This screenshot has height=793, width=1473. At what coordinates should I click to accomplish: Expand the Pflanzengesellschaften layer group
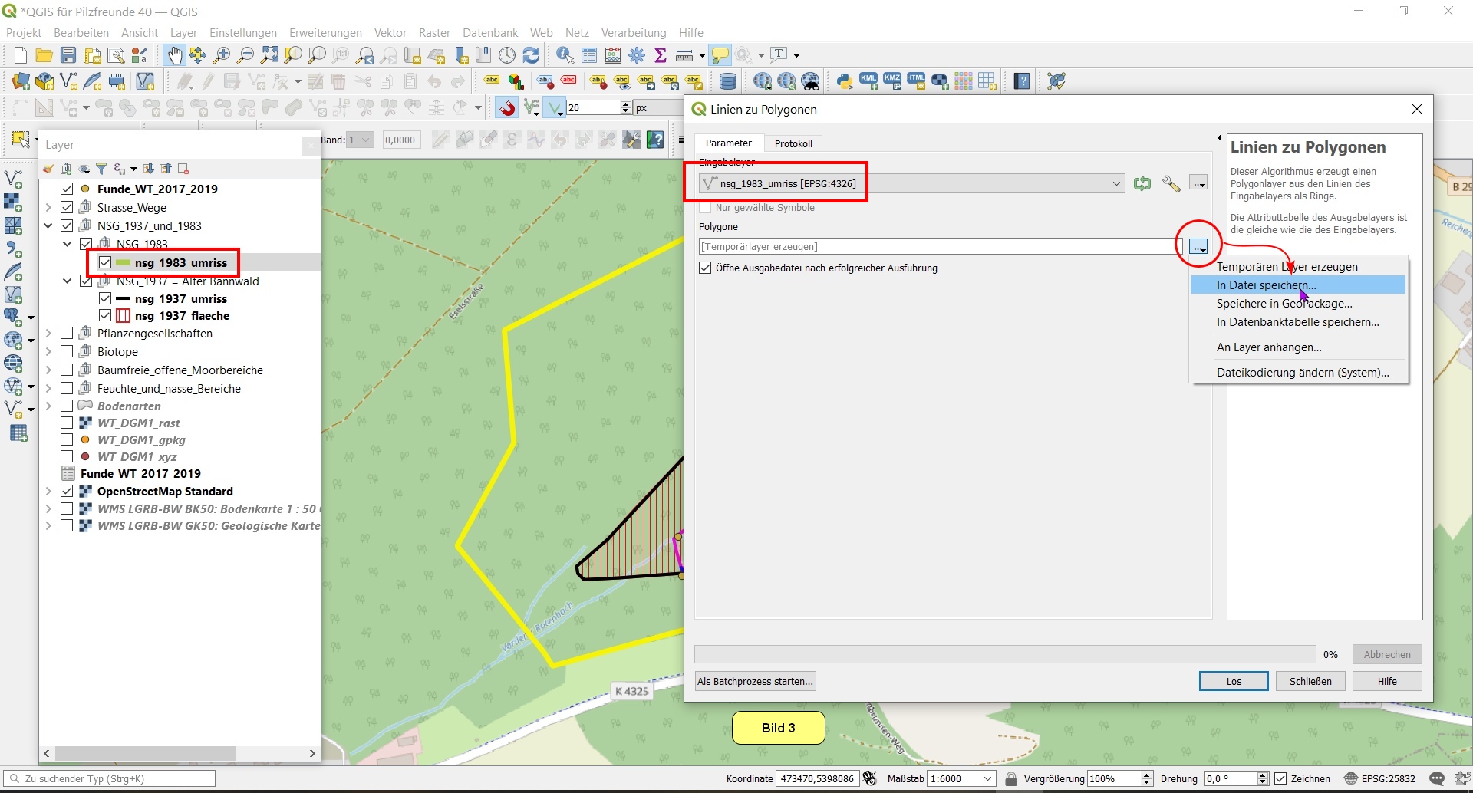(48, 334)
